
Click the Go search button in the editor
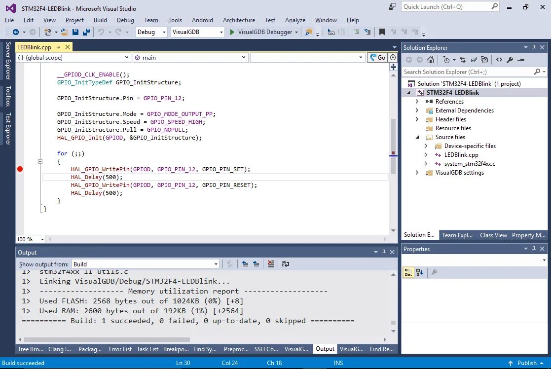378,57
